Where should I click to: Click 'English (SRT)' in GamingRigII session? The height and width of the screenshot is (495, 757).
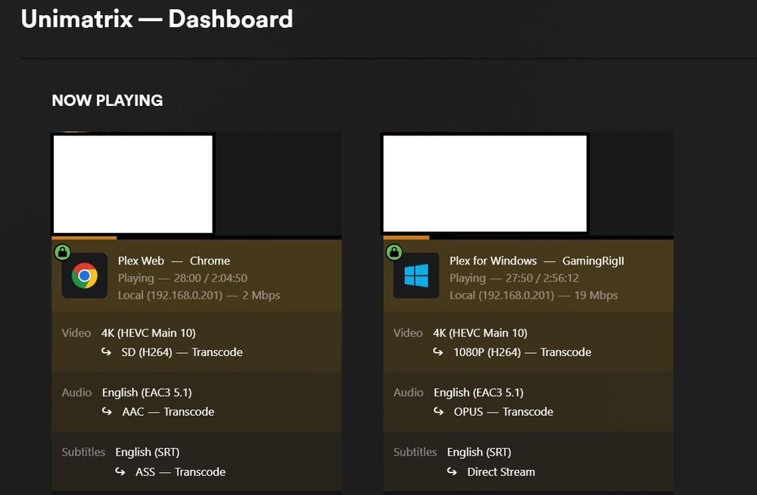pyautogui.click(x=479, y=452)
